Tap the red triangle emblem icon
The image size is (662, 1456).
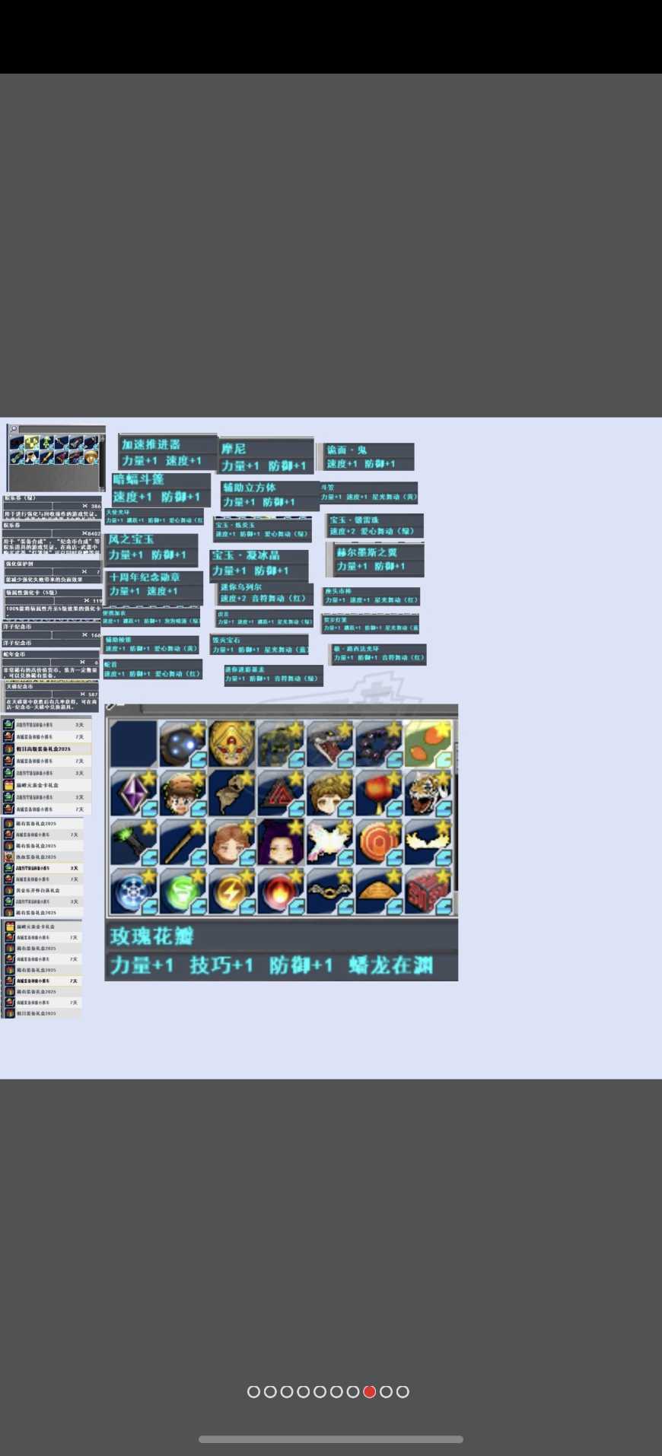pyautogui.click(x=281, y=793)
